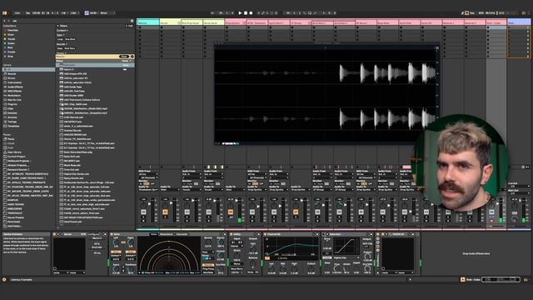Collapse the Filters section in browser
The width and height of the screenshot is (533, 300).
tap(57, 26)
